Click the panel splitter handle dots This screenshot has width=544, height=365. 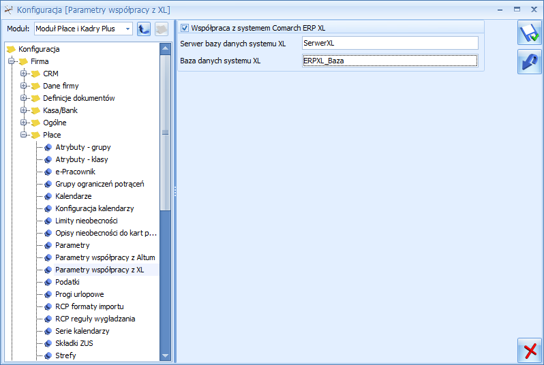pos(175,191)
